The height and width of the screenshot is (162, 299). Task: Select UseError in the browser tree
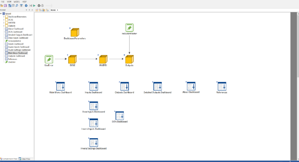tap(12, 62)
